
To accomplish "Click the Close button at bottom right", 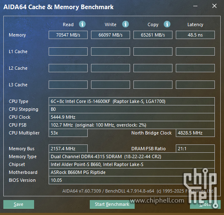I will (x=205, y=204).
